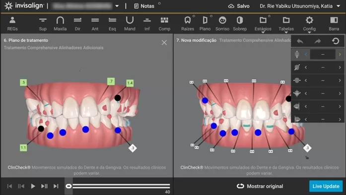Click the green .5 measurement label
Viewport: 346px width, 195px height.
click(x=23, y=83)
